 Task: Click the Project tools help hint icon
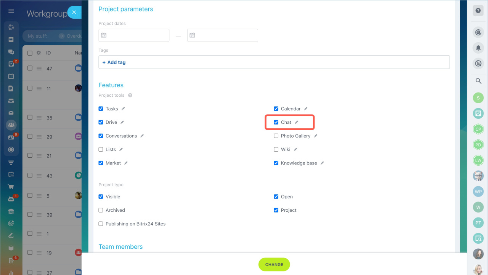[130, 95]
